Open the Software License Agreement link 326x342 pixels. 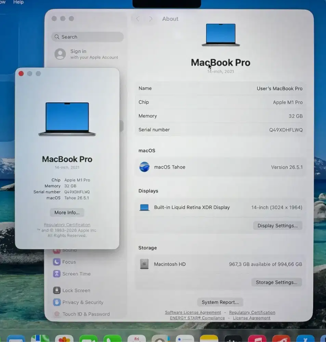(x=193, y=313)
